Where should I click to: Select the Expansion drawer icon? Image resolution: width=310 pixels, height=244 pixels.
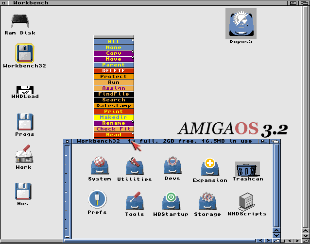210,167
